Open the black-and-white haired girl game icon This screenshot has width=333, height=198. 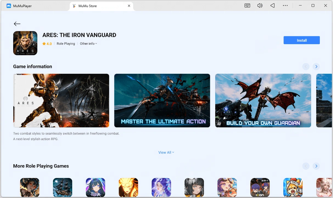tap(194, 188)
